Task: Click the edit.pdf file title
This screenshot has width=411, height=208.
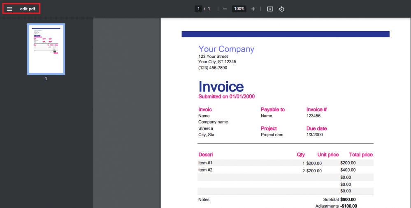Action: click(28, 9)
